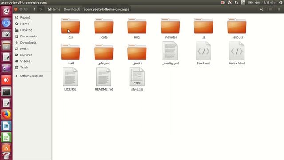284x160 pixels.
Task: Open the keyboard layout indicator in top bar
Action: [243, 3]
